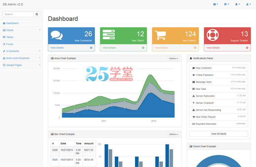Viewport: 256px width, 167px height.
Task: Click the tasks icon on green card
Action: (109, 34)
